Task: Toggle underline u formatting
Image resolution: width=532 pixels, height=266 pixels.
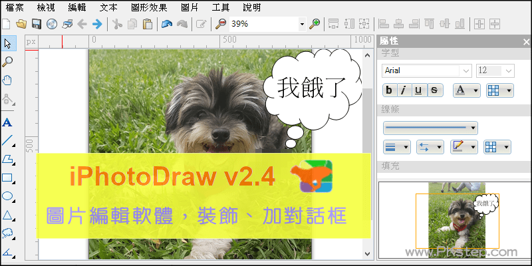Action: [419, 90]
